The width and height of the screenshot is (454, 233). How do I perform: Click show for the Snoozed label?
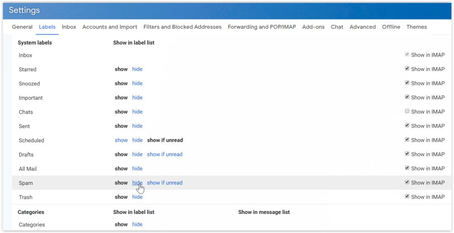click(x=121, y=84)
